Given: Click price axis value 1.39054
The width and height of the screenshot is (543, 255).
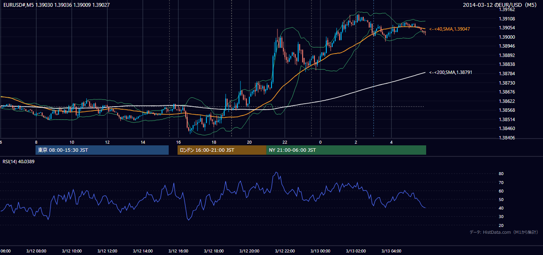Looking at the screenshot, I should [x=506, y=28].
